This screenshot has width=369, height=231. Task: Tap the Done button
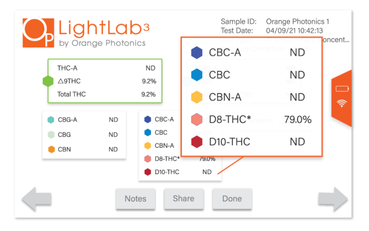232,199
